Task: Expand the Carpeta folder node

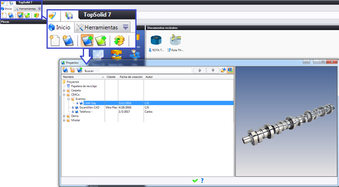Action: [64, 90]
